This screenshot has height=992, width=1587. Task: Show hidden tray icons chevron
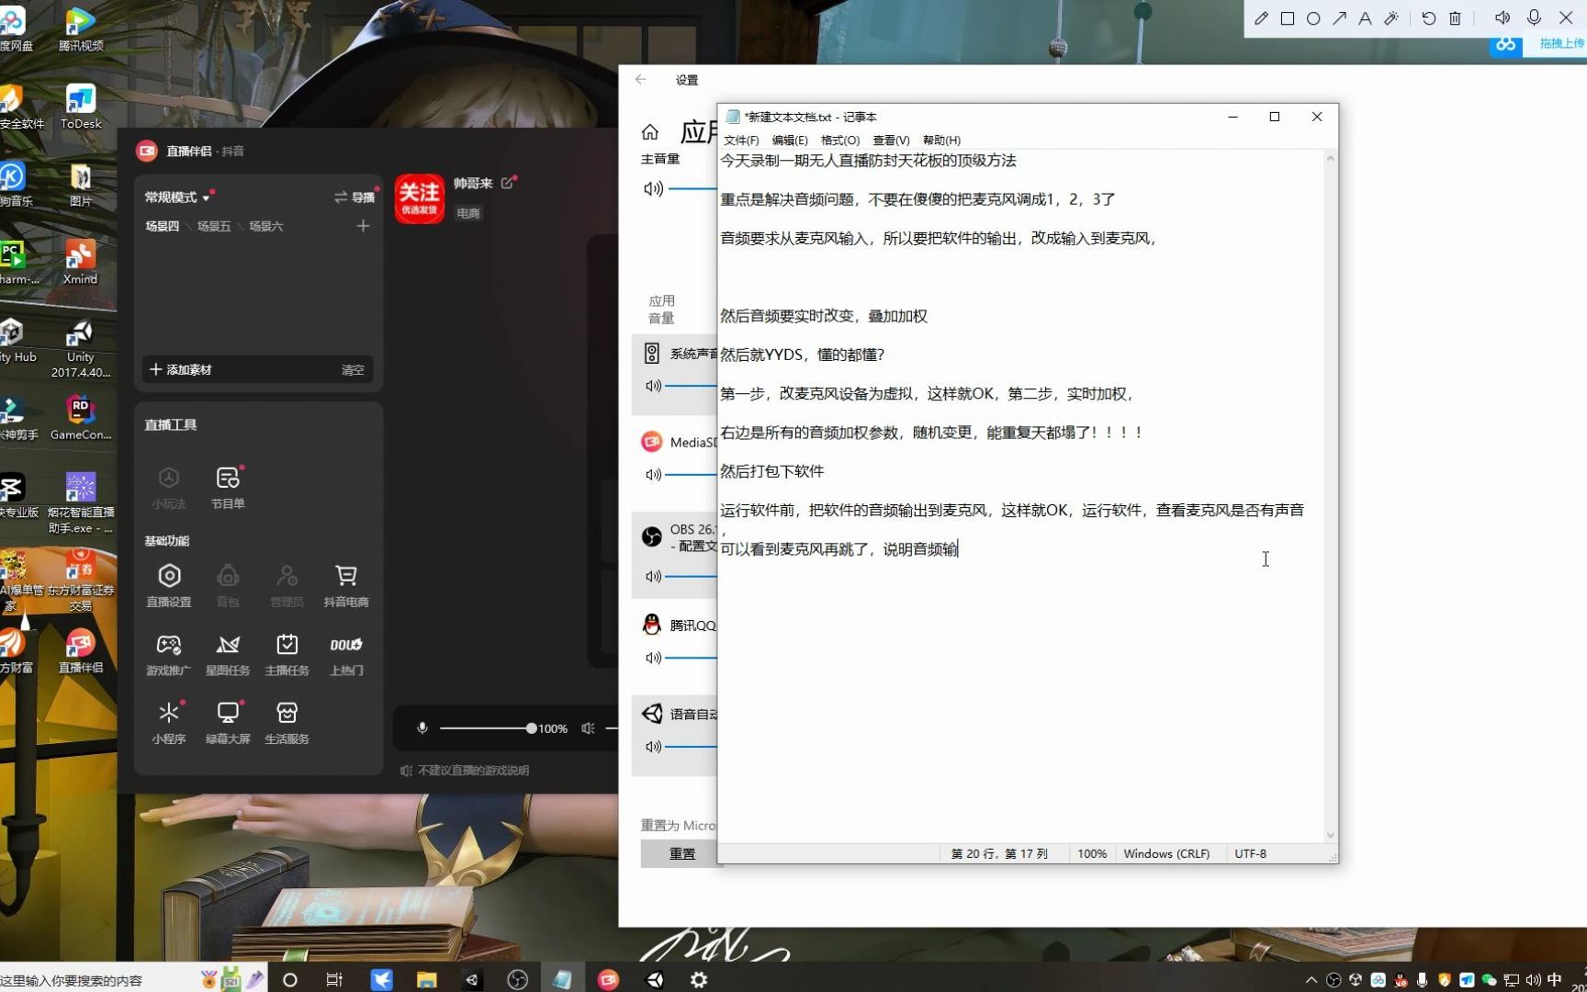[1311, 980]
